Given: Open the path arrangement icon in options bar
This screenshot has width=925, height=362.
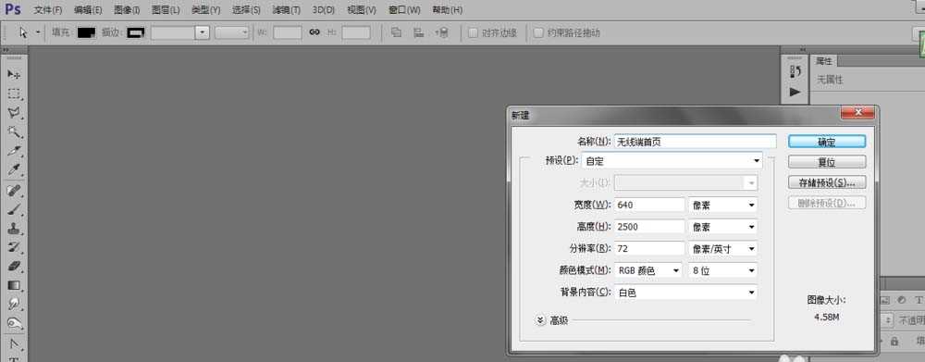Looking at the screenshot, I should (442, 32).
